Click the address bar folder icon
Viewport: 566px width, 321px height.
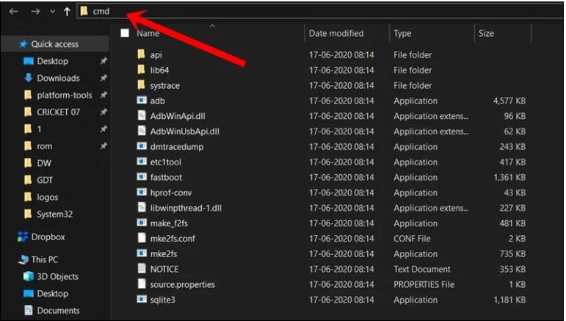click(x=84, y=11)
